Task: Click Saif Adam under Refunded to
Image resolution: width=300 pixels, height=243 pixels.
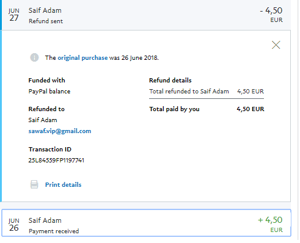Action: click(x=43, y=120)
